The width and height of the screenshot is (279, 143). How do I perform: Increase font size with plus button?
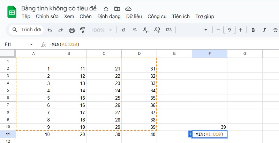[241, 30]
